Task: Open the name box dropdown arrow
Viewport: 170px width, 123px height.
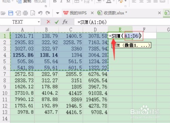Action: [x=39, y=22]
